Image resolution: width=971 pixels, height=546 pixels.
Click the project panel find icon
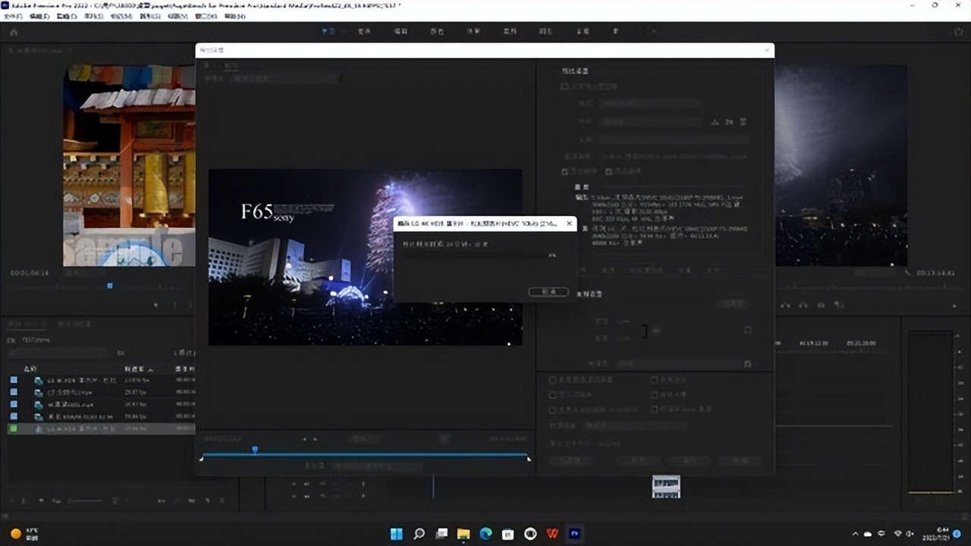point(176,500)
